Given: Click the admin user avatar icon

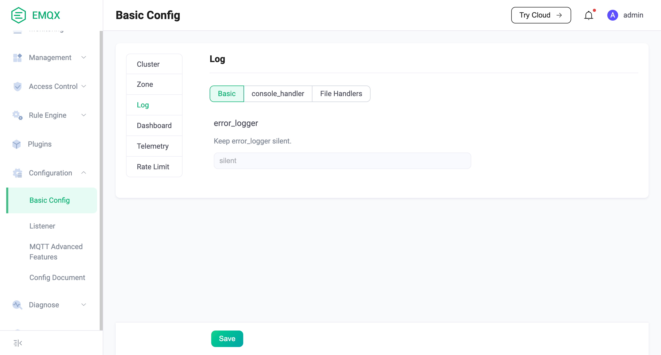Looking at the screenshot, I should coord(613,15).
